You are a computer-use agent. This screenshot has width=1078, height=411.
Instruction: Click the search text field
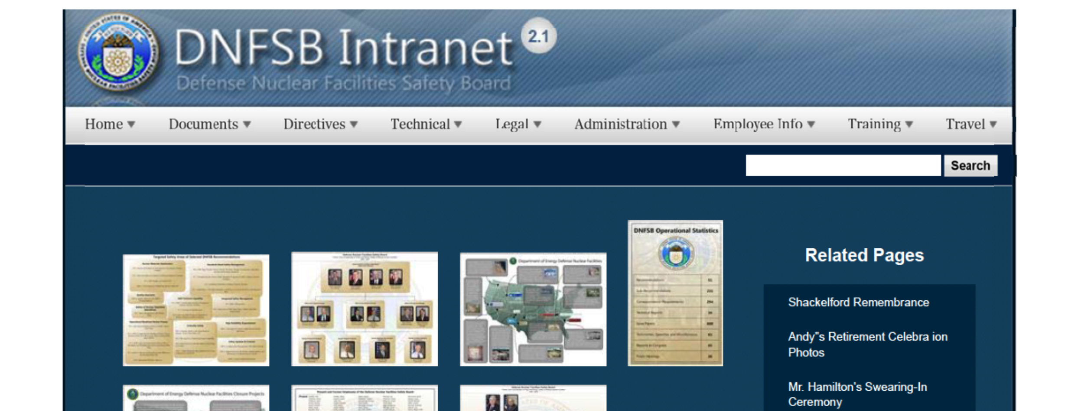click(x=843, y=165)
